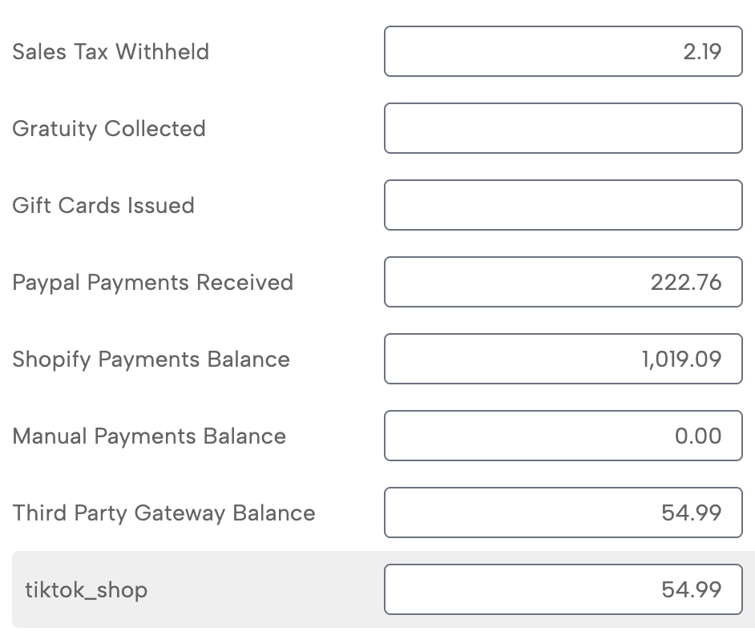Click the 222.76 amount value
The image size is (755, 631).
click(686, 283)
